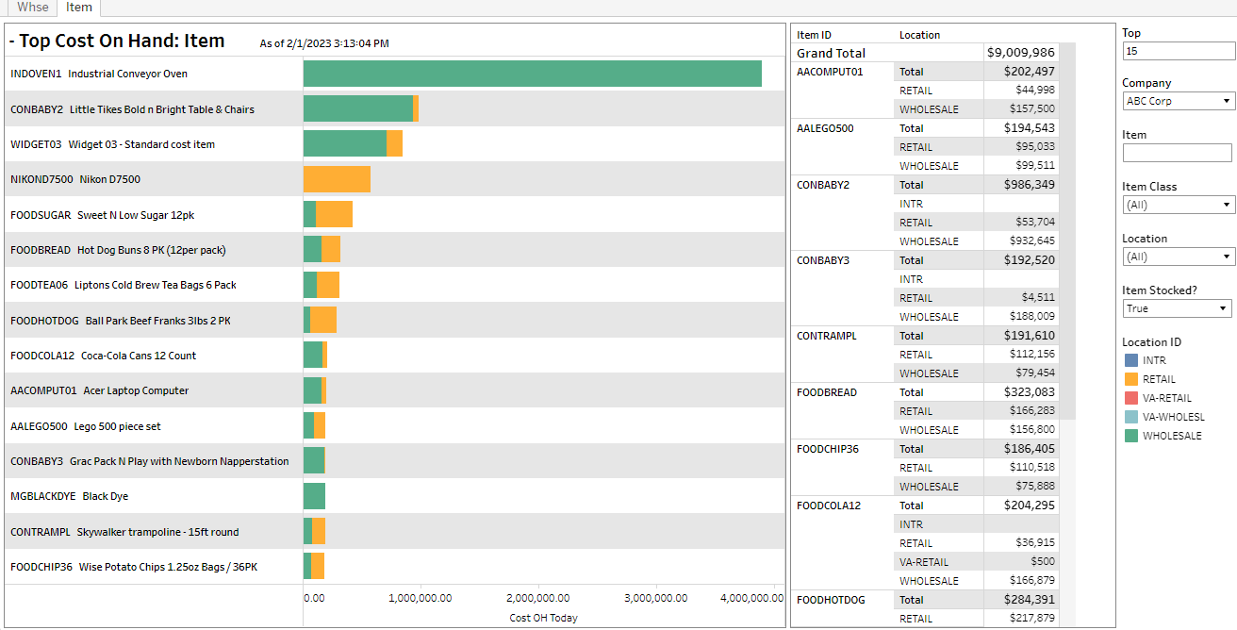This screenshot has width=1237, height=630.
Task: Click the Industrial Conveyor Oven green bar
Action: coord(532,74)
